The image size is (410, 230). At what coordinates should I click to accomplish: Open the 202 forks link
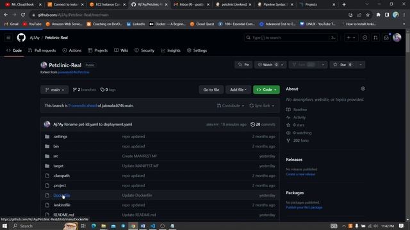point(301,141)
